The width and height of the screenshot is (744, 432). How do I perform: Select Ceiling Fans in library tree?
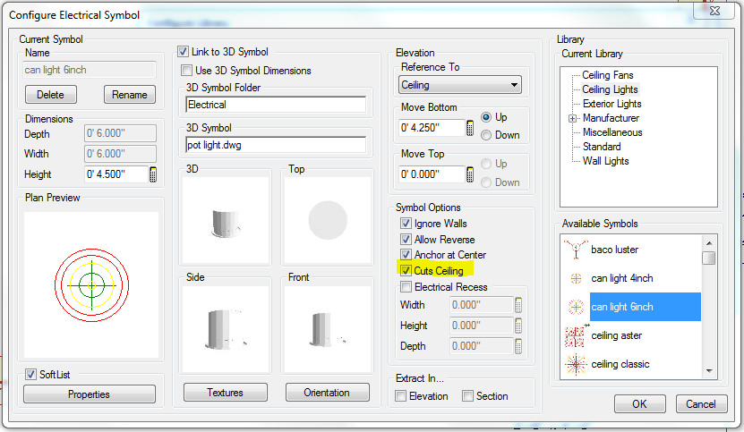click(x=607, y=75)
